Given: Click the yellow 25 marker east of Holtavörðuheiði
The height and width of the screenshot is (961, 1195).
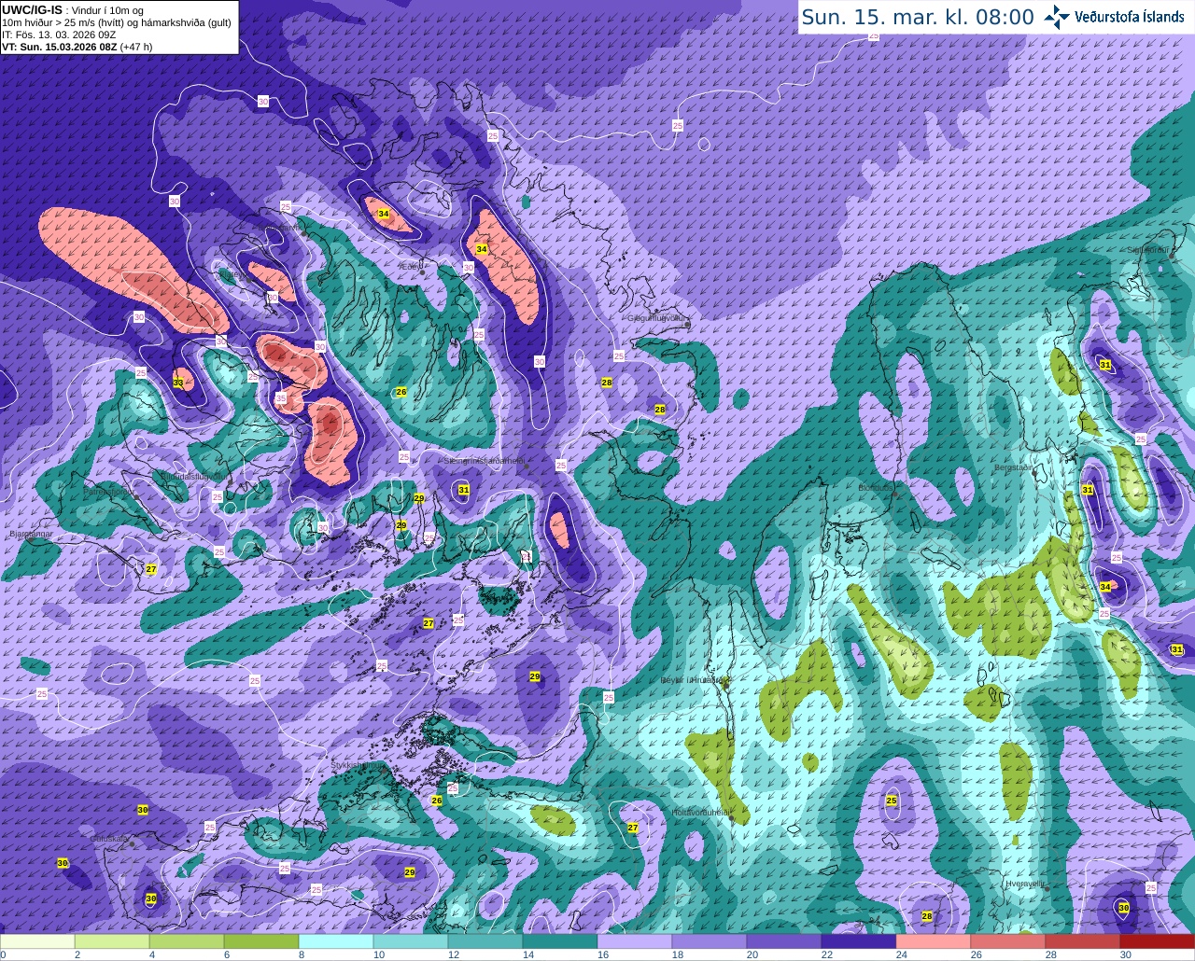Looking at the screenshot, I should (x=892, y=801).
